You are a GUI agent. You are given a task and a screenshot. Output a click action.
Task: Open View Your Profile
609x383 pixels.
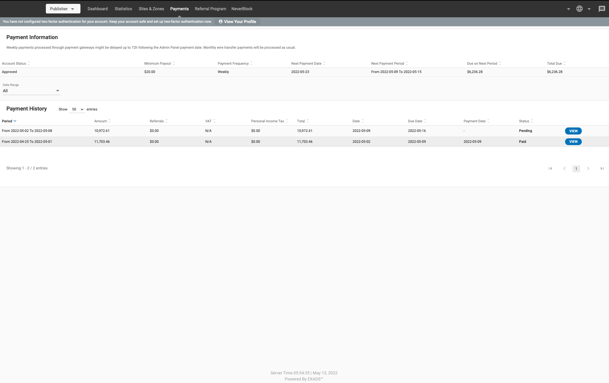pos(240,21)
